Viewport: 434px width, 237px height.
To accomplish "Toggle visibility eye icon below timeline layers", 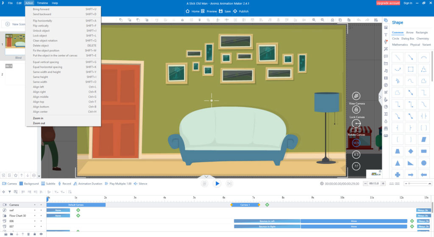I will [x=41, y=234].
